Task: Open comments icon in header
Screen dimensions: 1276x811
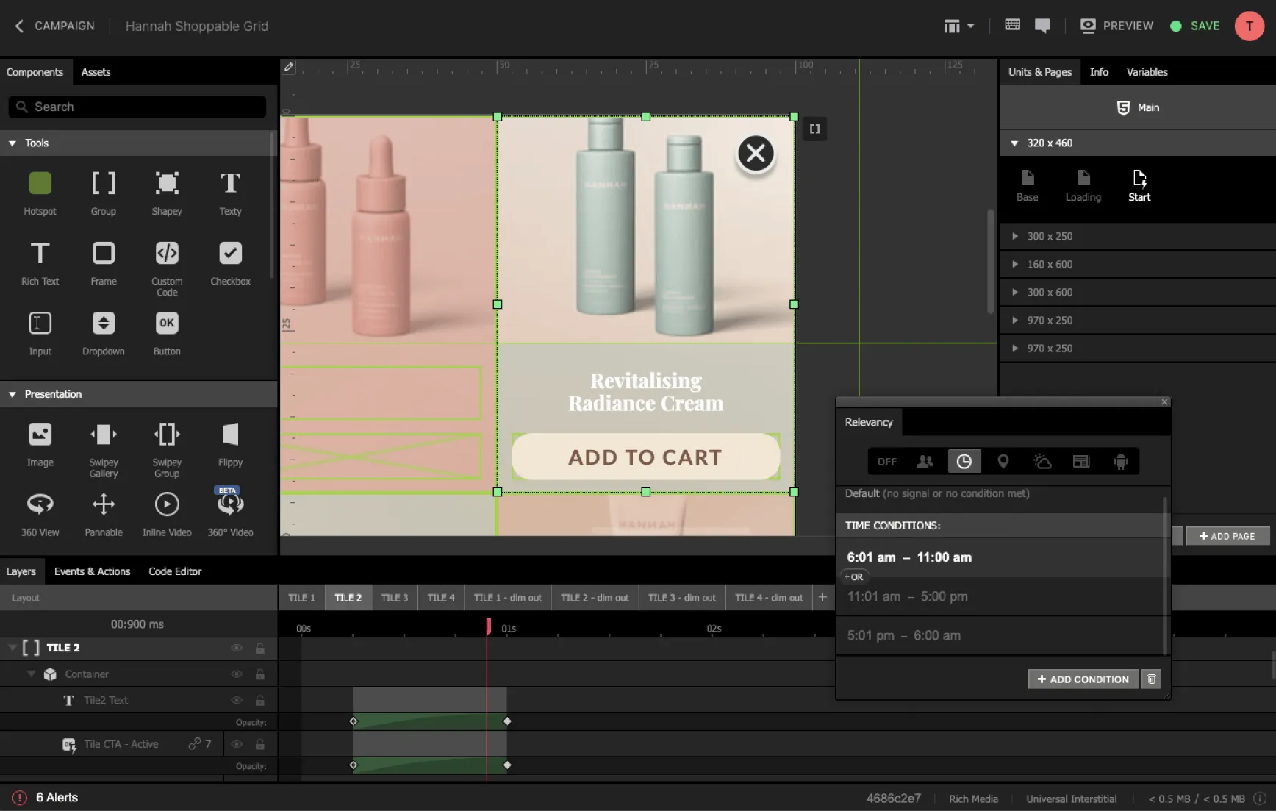Action: pyautogui.click(x=1042, y=26)
